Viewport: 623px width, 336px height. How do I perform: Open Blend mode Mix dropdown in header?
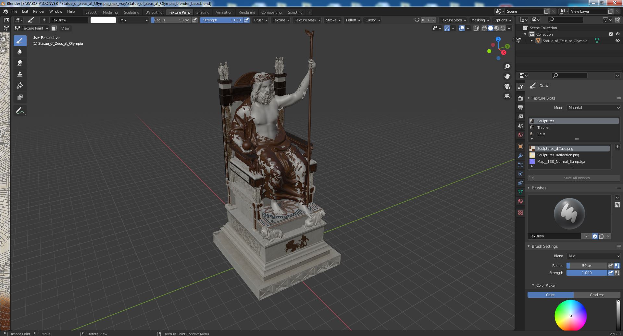pos(133,20)
